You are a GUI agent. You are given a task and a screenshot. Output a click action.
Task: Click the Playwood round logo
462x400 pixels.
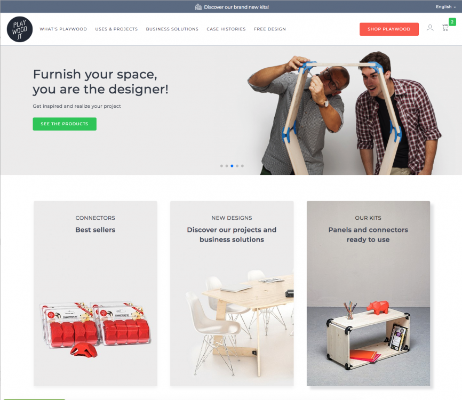click(20, 29)
